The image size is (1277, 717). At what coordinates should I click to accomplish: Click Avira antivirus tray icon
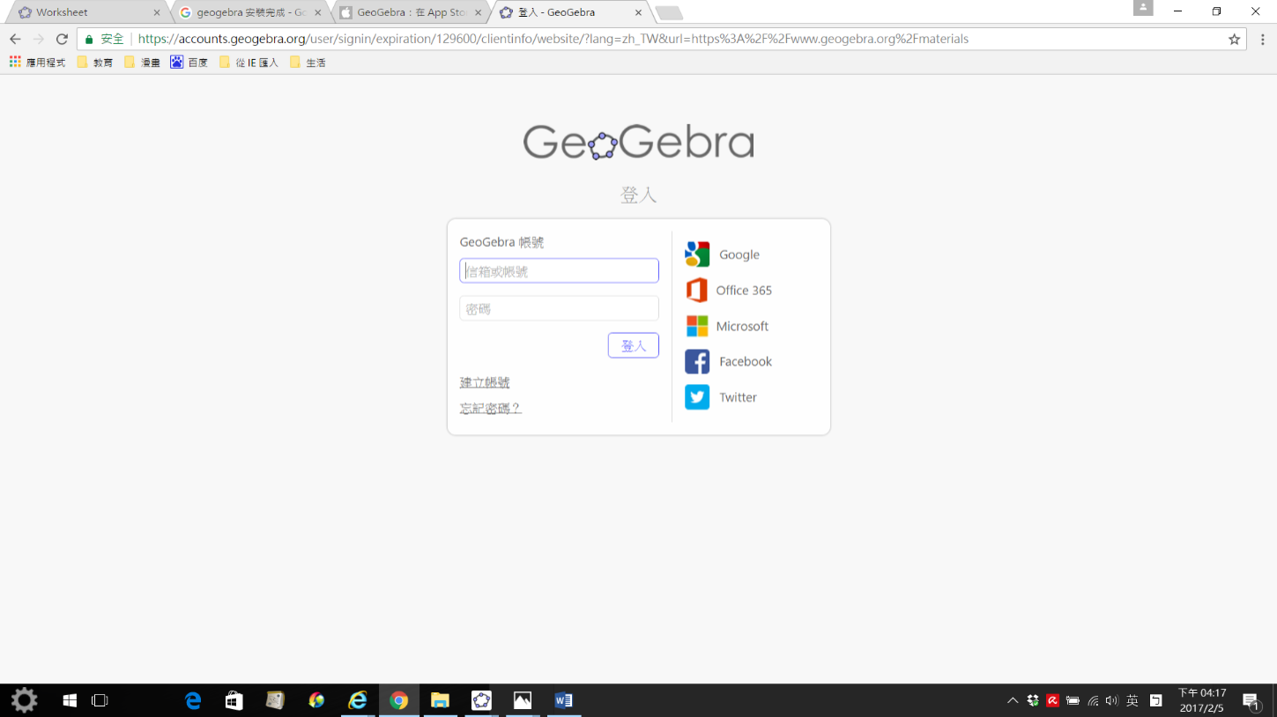pyautogui.click(x=1052, y=700)
